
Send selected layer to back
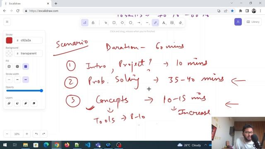[x=9, y=103]
